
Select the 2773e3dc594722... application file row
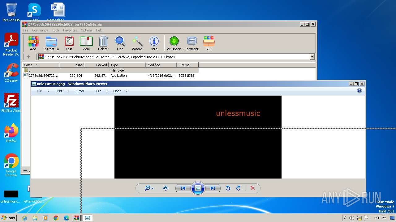110,76
